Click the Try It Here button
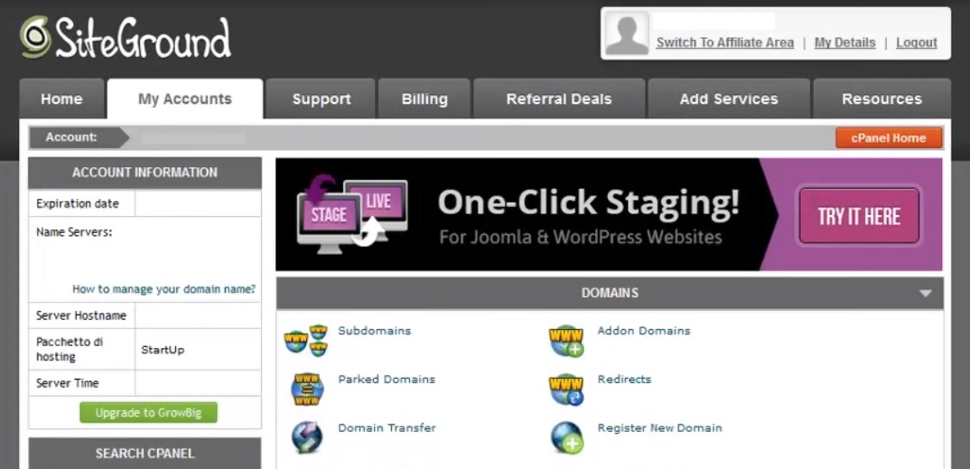The width and height of the screenshot is (970, 469). pyautogui.click(x=859, y=216)
